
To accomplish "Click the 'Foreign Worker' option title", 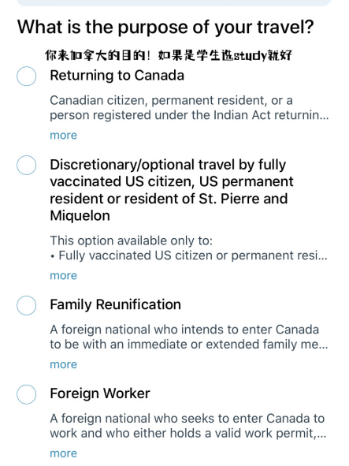I will [100, 393].
